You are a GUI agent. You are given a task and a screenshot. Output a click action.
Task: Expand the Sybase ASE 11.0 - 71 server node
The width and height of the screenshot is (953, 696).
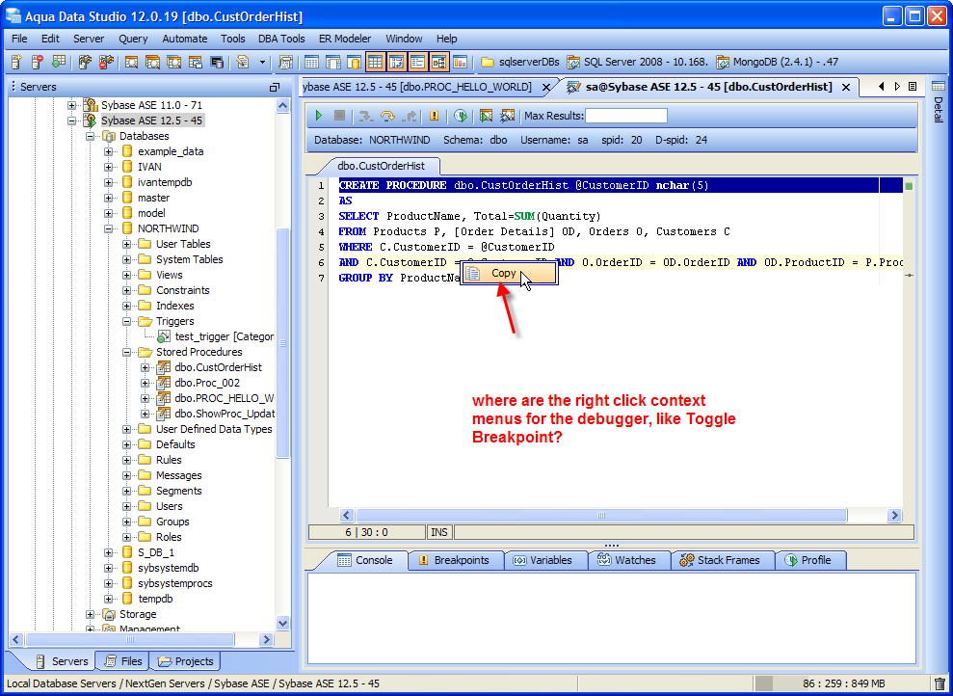pyautogui.click(x=71, y=106)
